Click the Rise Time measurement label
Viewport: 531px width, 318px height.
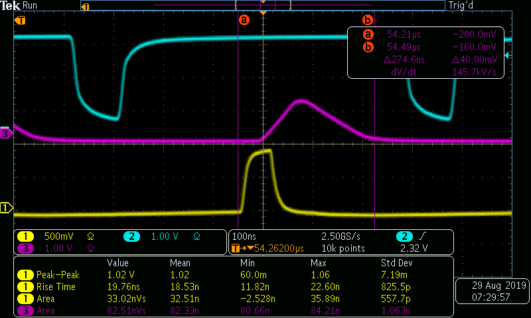point(56,287)
